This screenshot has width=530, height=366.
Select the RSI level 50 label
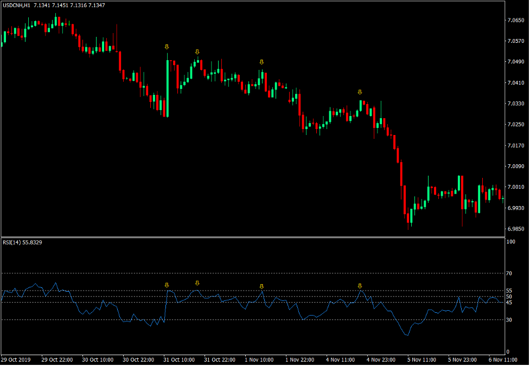509,297
